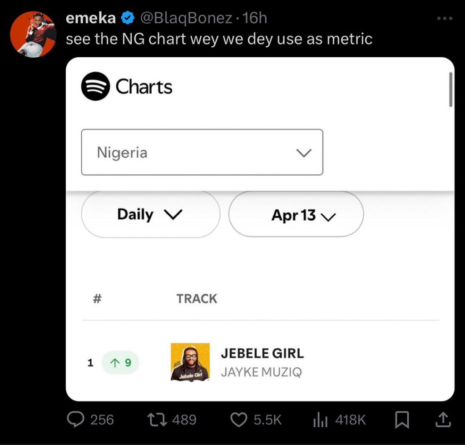Open the @BlaqBonez handle link
This screenshot has height=445, width=465.
click(x=186, y=18)
